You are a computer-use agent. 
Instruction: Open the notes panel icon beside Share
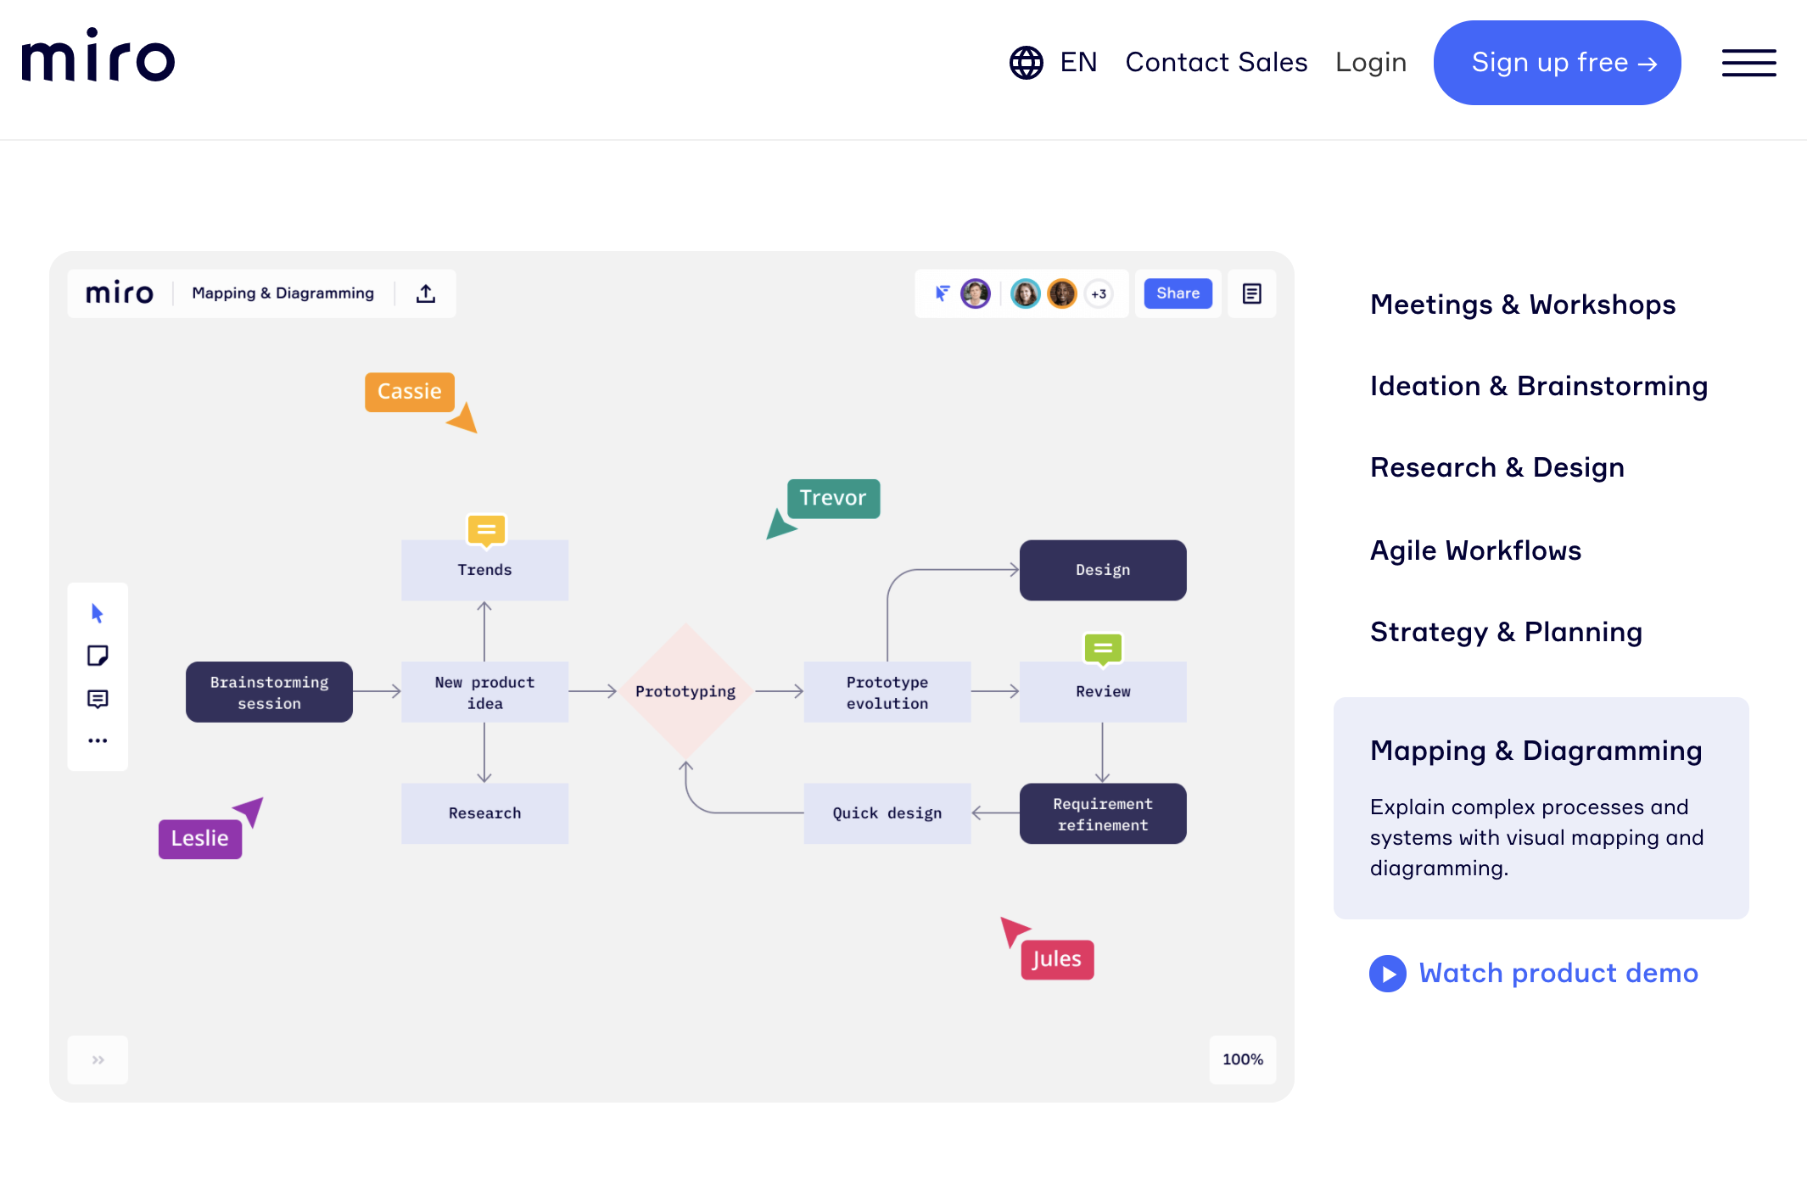[x=1251, y=293]
